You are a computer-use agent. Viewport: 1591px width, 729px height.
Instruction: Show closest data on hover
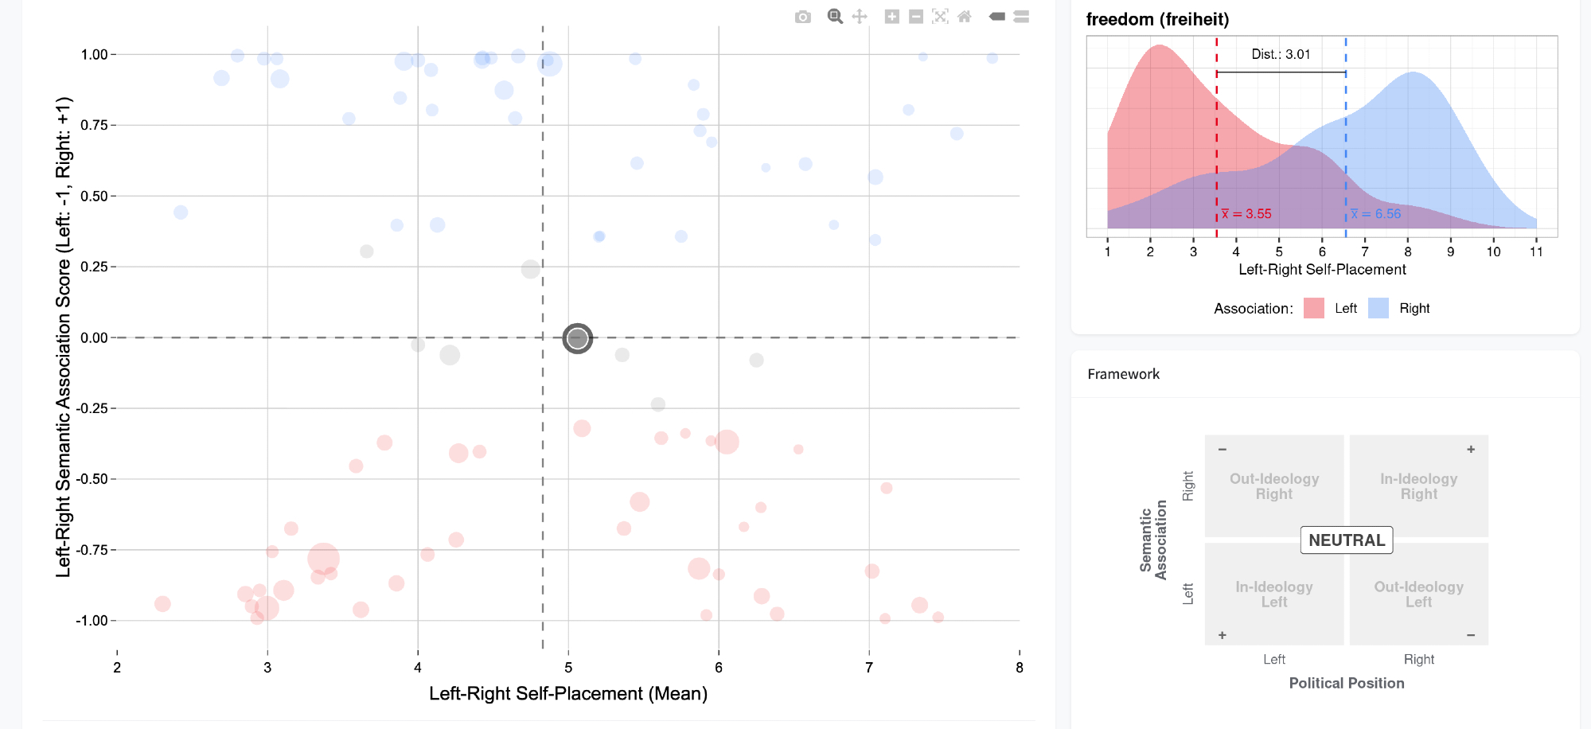(997, 17)
